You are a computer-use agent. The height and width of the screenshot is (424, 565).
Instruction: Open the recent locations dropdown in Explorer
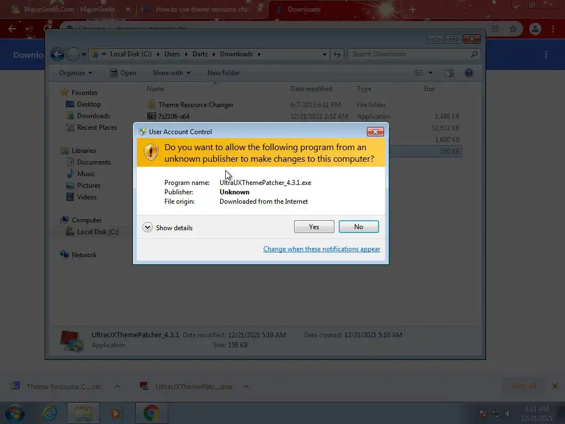point(84,55)
